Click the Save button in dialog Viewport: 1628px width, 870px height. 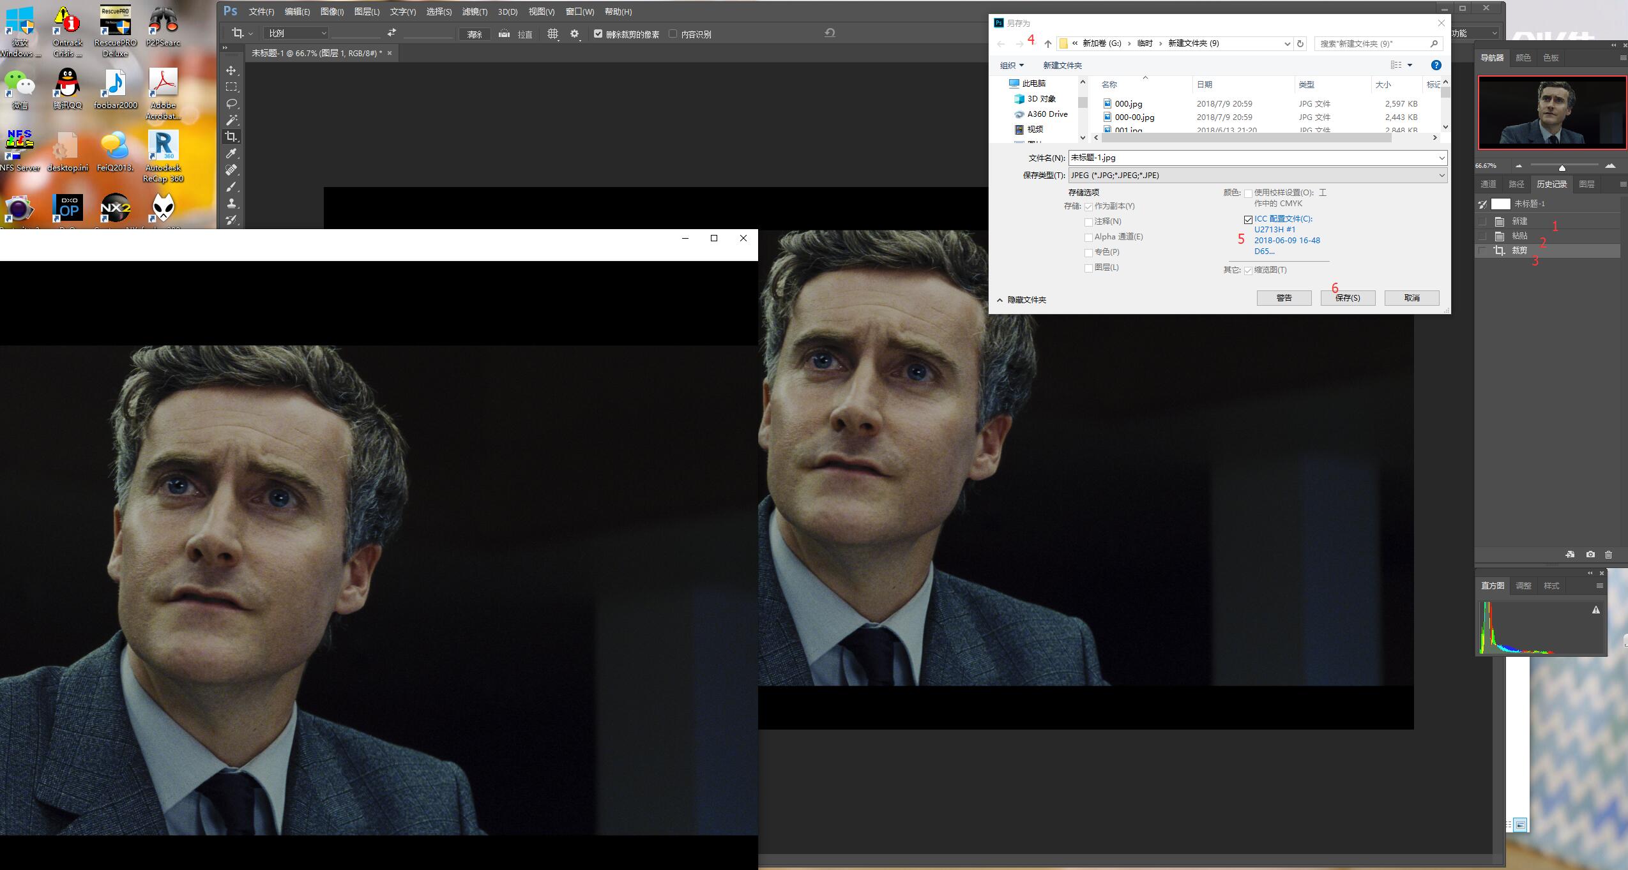pos(1348,298)
